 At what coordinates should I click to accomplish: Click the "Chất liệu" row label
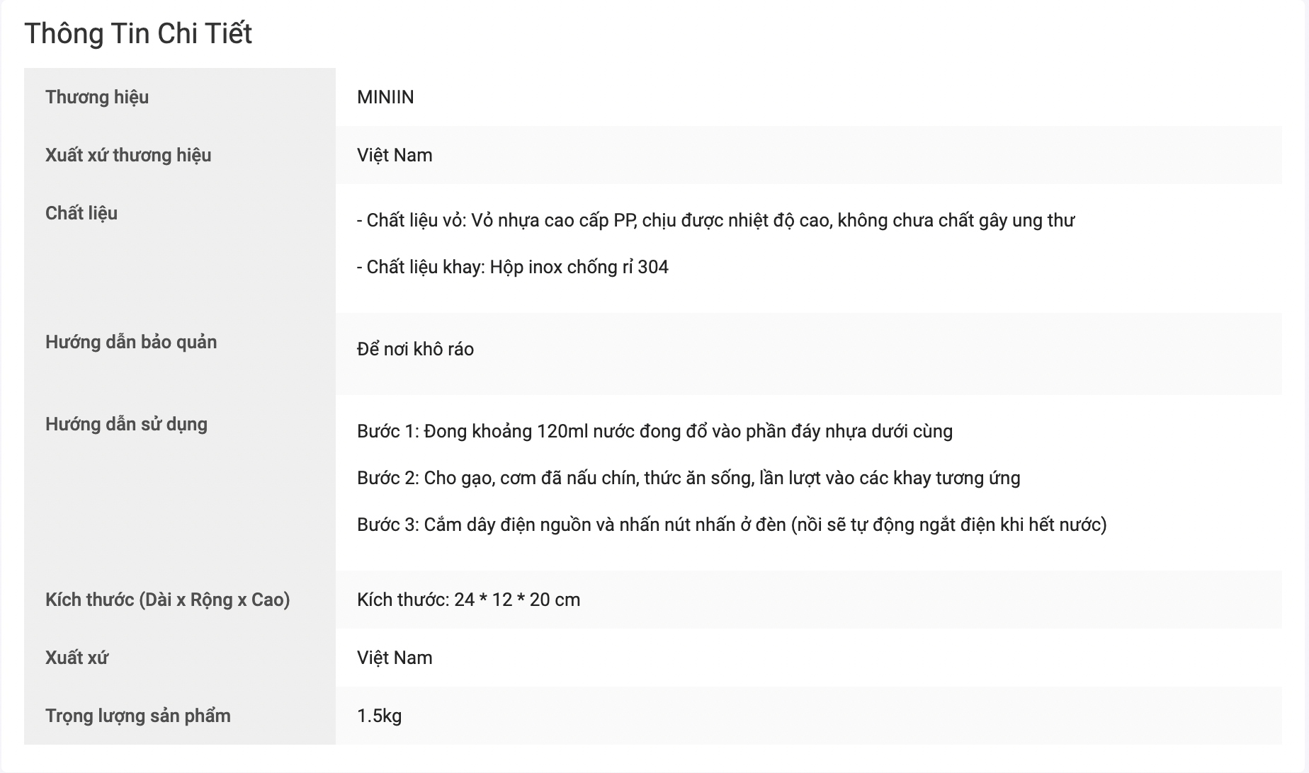click(x=81, y=213)
